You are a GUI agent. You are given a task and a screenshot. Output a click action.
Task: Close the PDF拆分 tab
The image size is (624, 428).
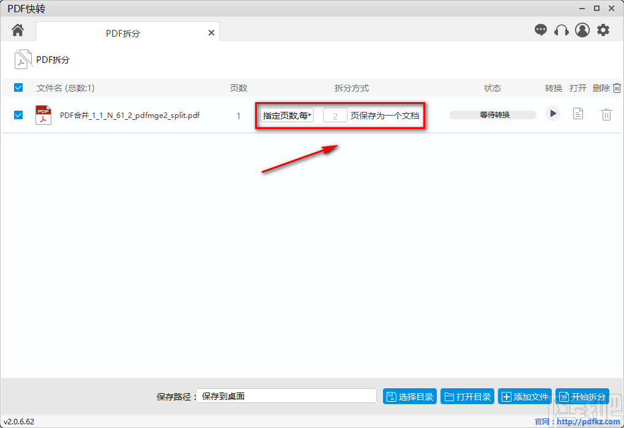pos(211,32)
